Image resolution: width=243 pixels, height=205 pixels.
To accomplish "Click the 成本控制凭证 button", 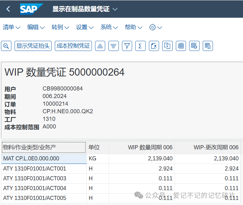I will coord(73,46).
